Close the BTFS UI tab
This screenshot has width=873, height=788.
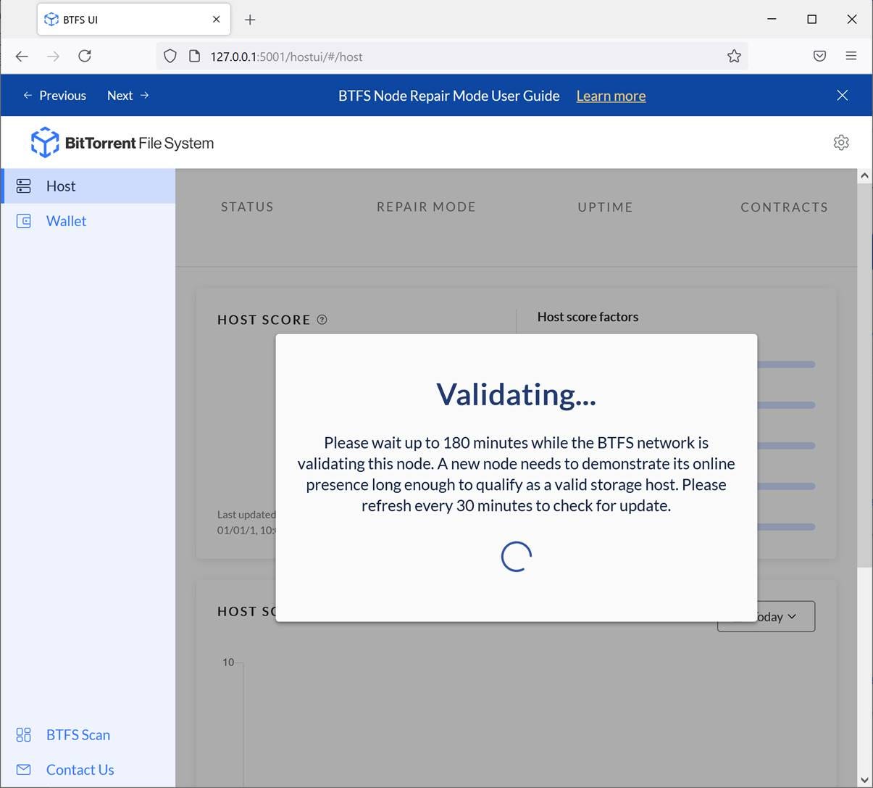pyautogui.click(x=216, y=20)
